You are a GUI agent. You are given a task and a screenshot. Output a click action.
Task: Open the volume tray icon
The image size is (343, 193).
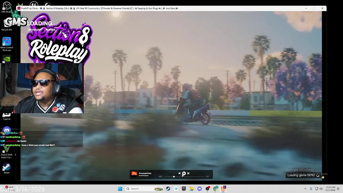point(321,189)
